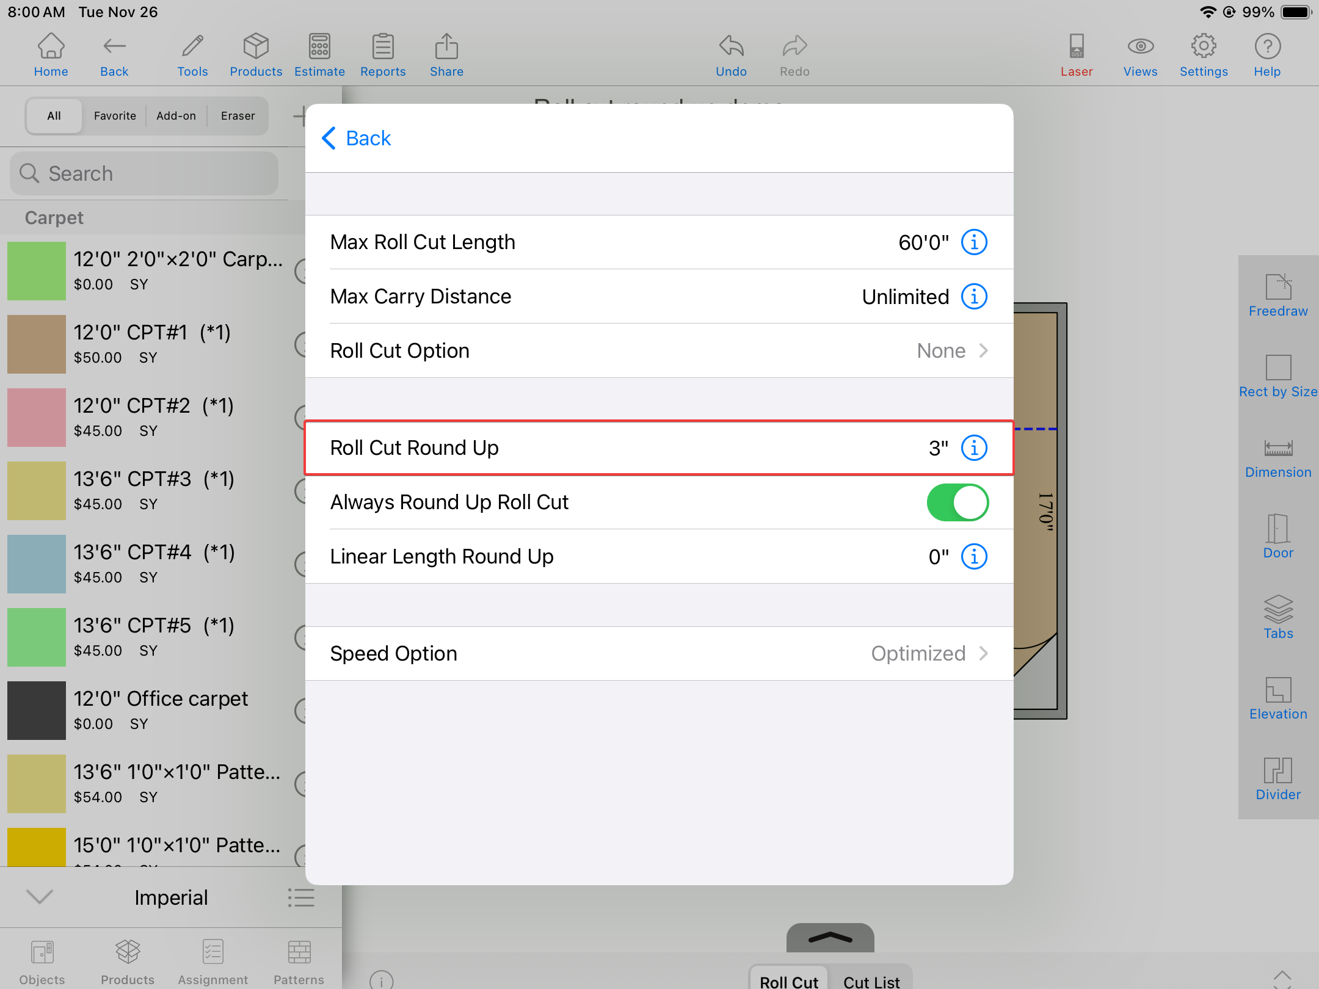Pick the pink CPT#2 carpet swatch
Image resolution: width=1319 pixels, height=989 pixels.
pos(37,418)
